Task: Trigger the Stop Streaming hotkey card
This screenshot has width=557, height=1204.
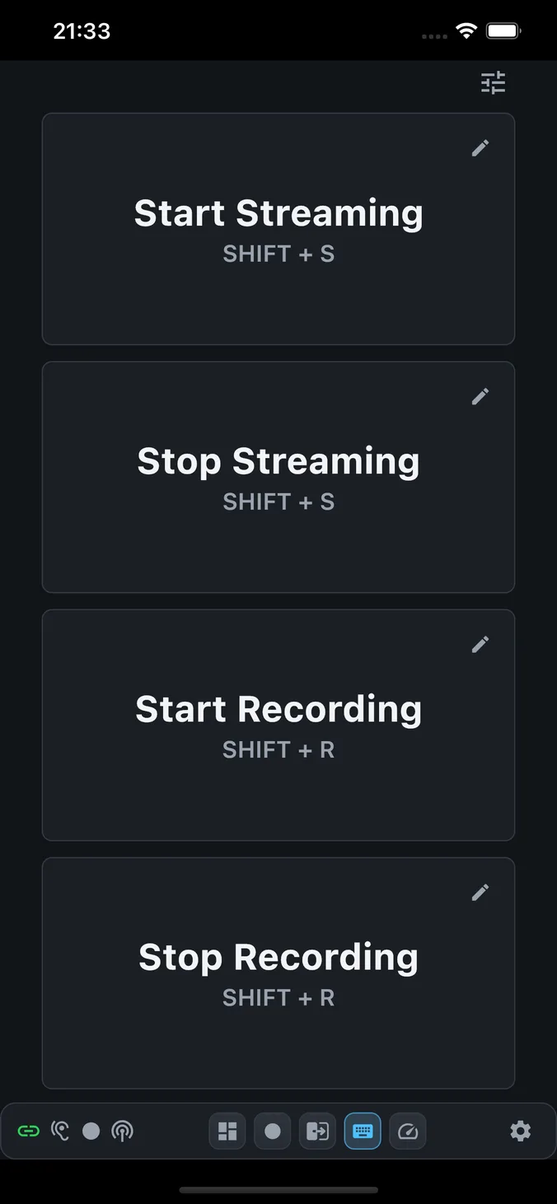Action: pyautogui.click(x=278, y=477)
